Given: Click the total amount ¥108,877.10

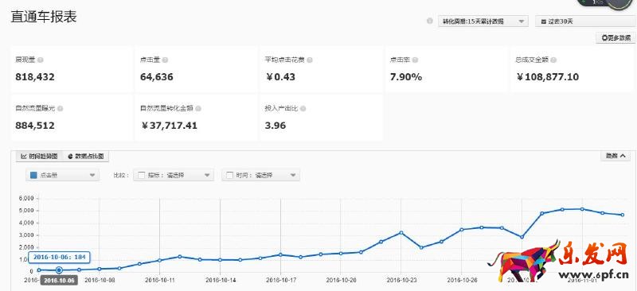Looking at the screenshot, I should point(547,77).
